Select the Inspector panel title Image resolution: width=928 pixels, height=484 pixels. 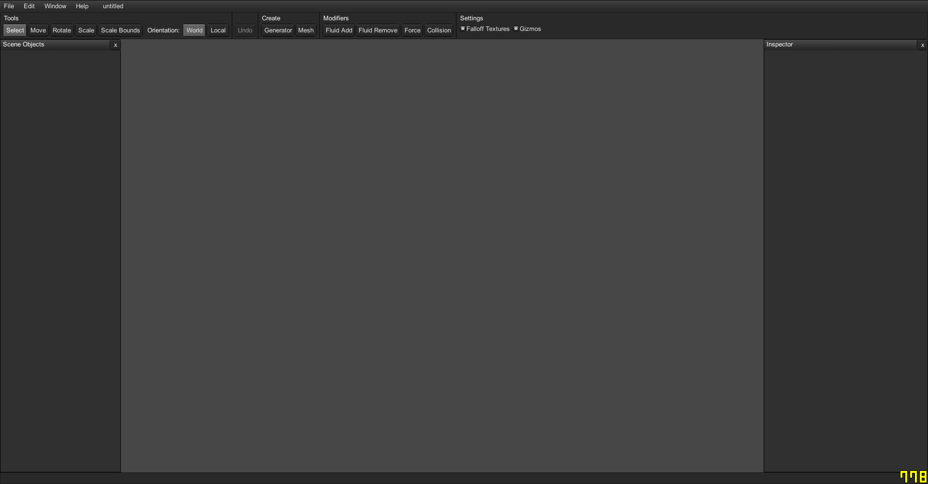[x=780, y=44]
